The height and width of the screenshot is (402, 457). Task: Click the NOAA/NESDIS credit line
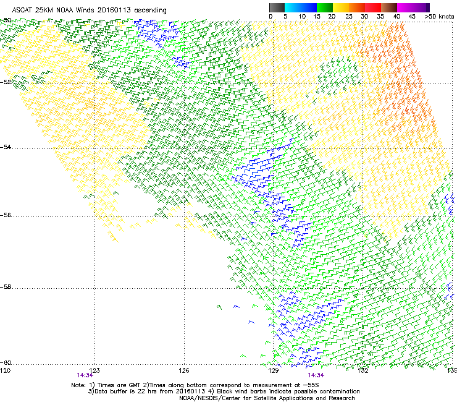tap(267, 398)
